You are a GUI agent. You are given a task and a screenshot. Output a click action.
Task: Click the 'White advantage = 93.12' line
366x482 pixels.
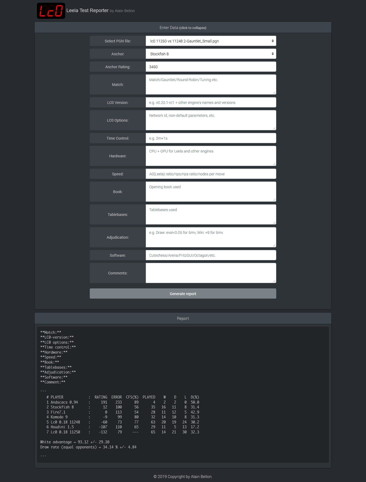75,442
